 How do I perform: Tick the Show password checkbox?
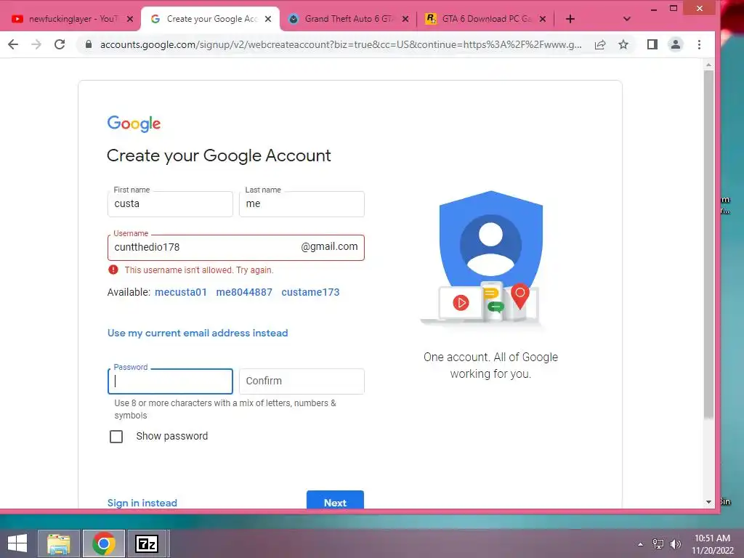click(x=116, y=437)
